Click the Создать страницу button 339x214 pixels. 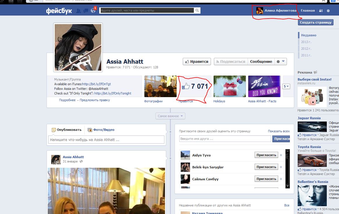pyautogui.click(x=316, y=22)
